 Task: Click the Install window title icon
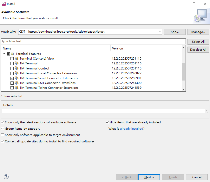tap(4, 4)
